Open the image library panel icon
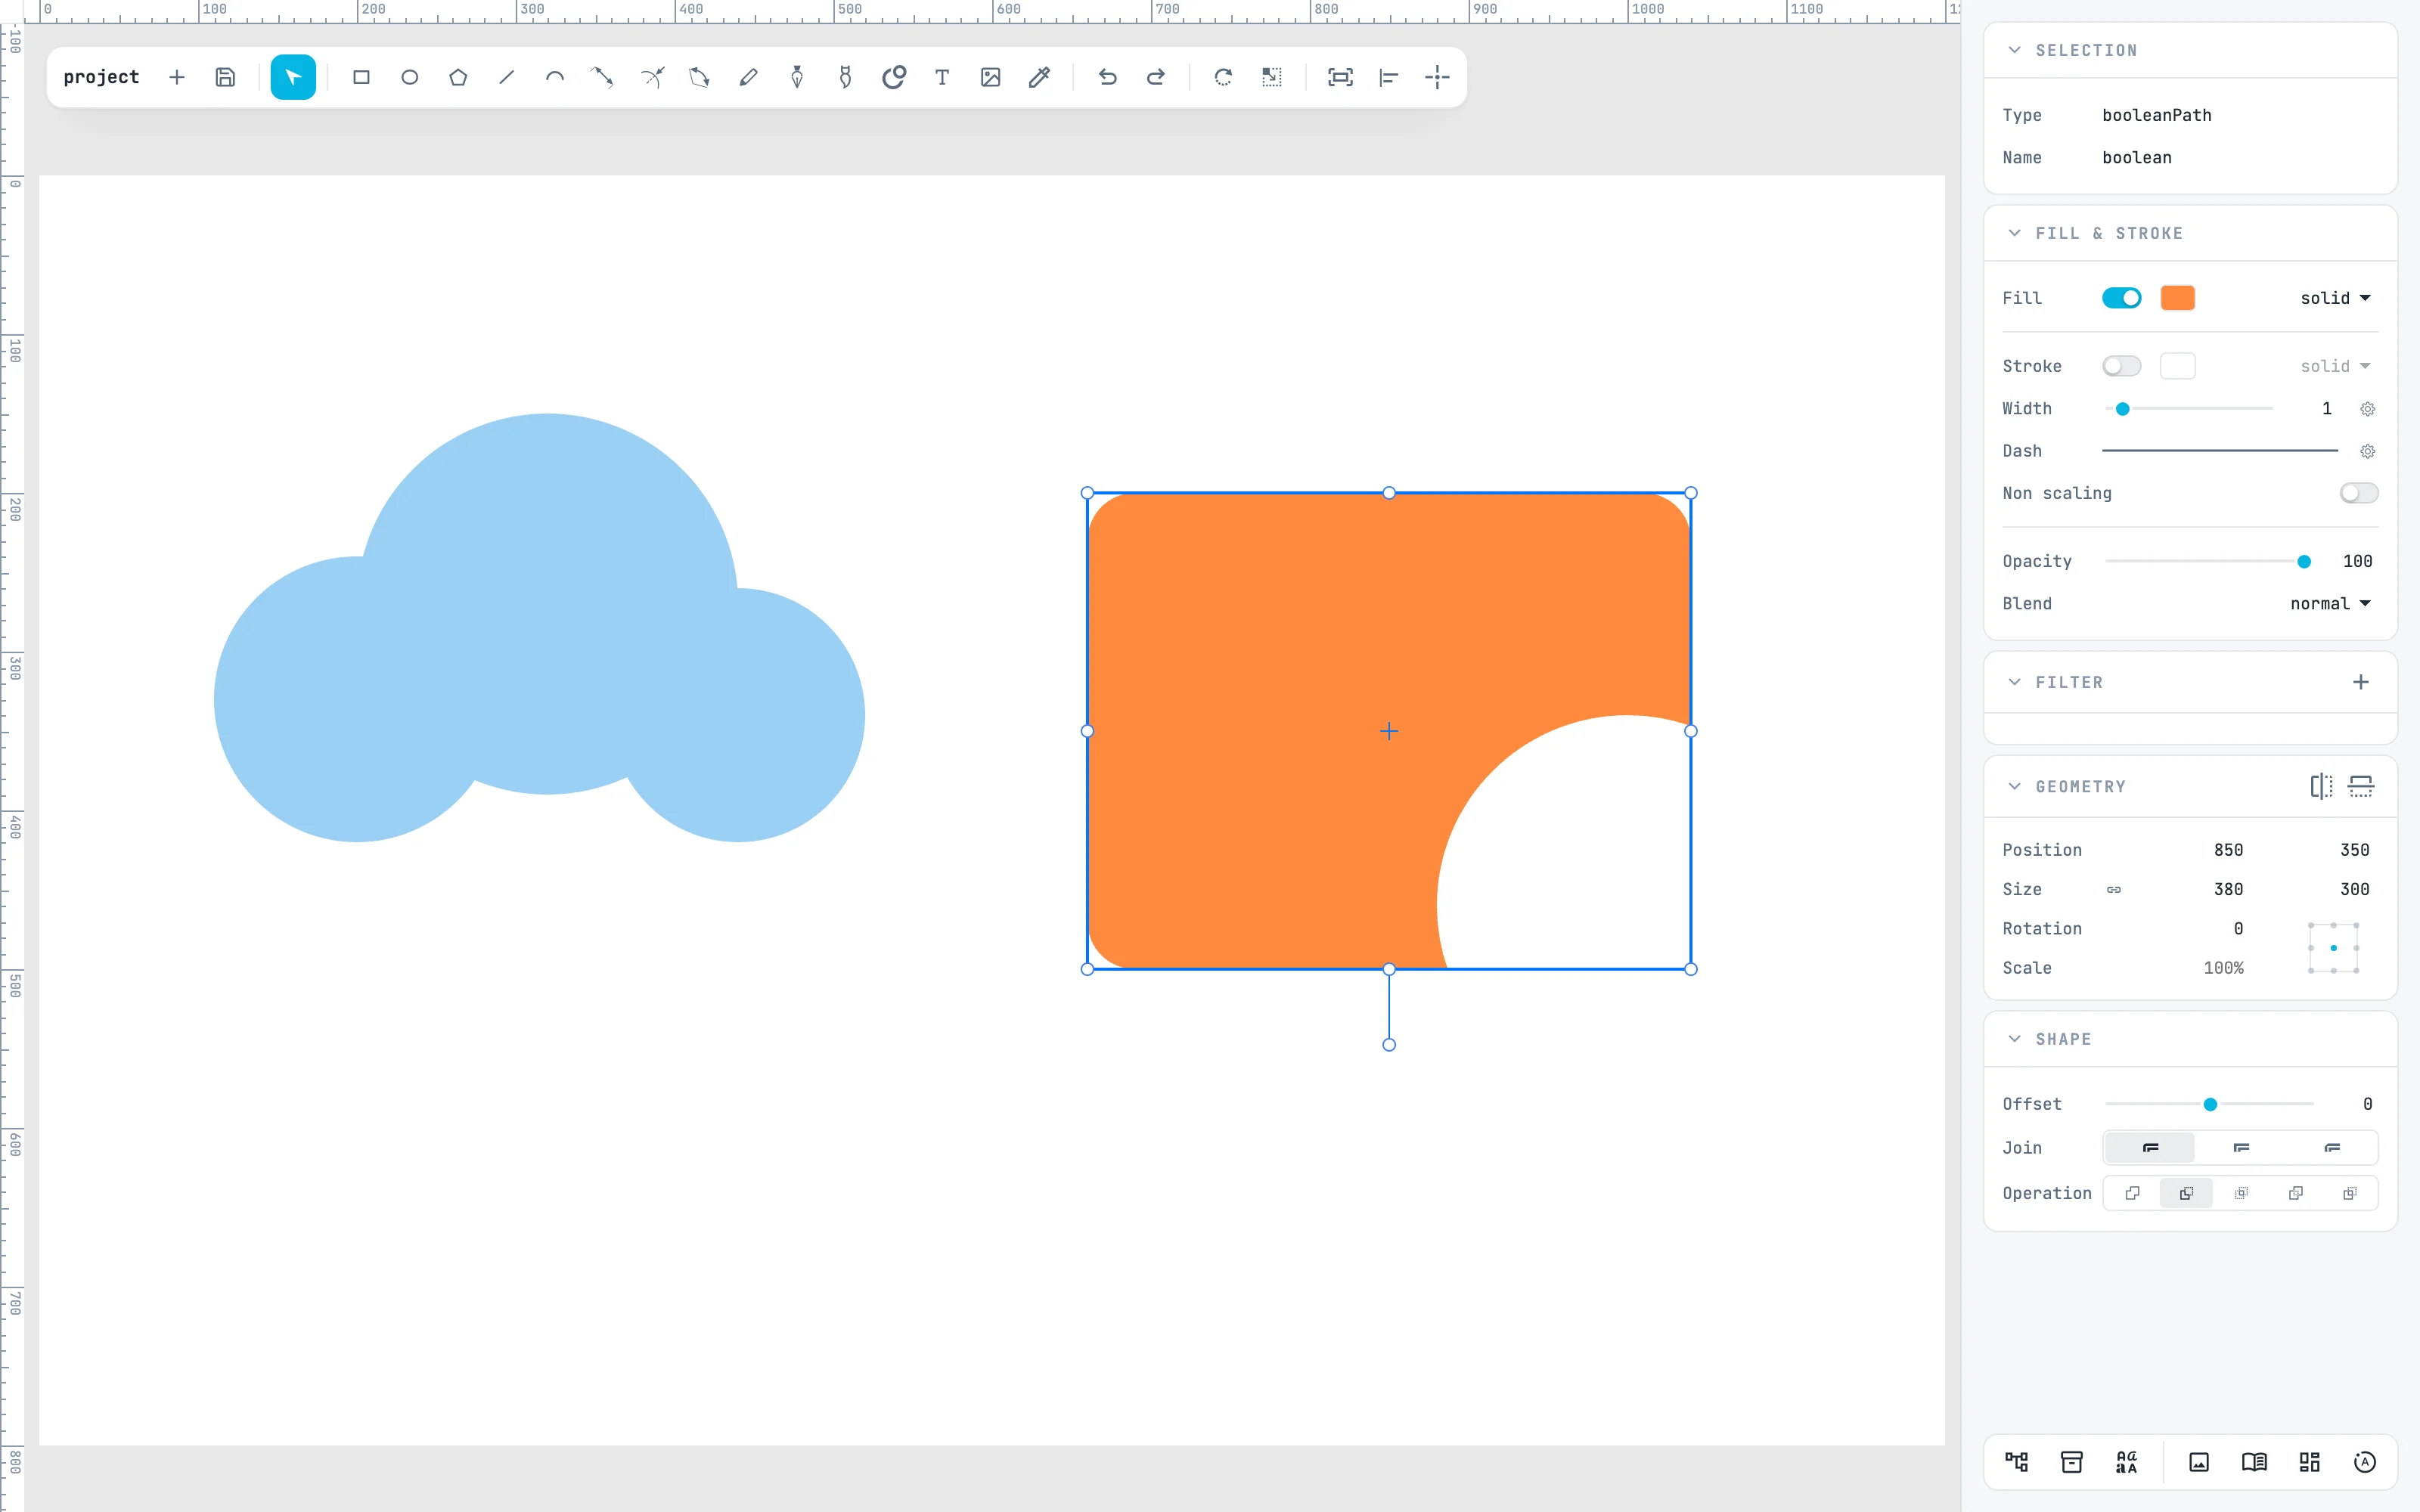 point(2199,1462)
